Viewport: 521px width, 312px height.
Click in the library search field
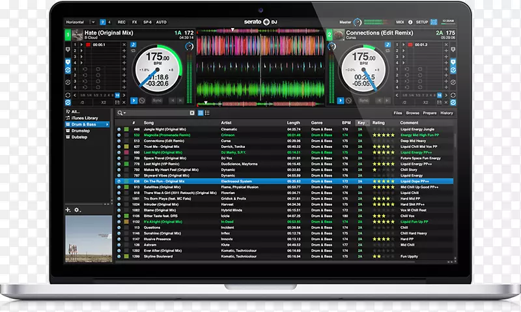(x=158, y=113)
